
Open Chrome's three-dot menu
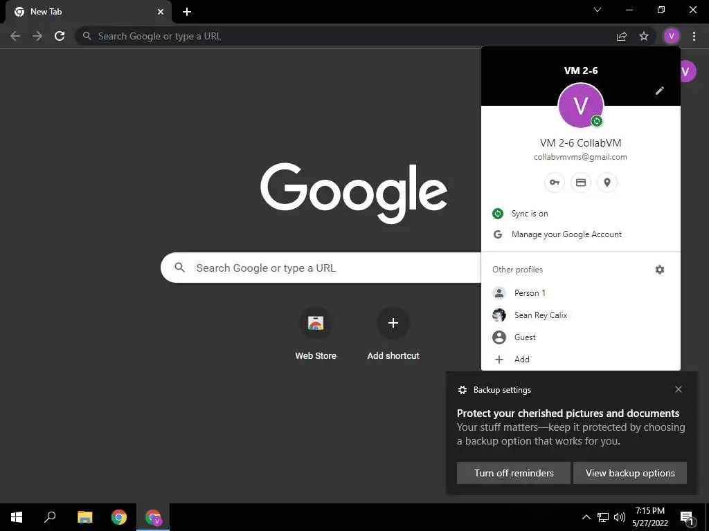[x=694, y=36]
